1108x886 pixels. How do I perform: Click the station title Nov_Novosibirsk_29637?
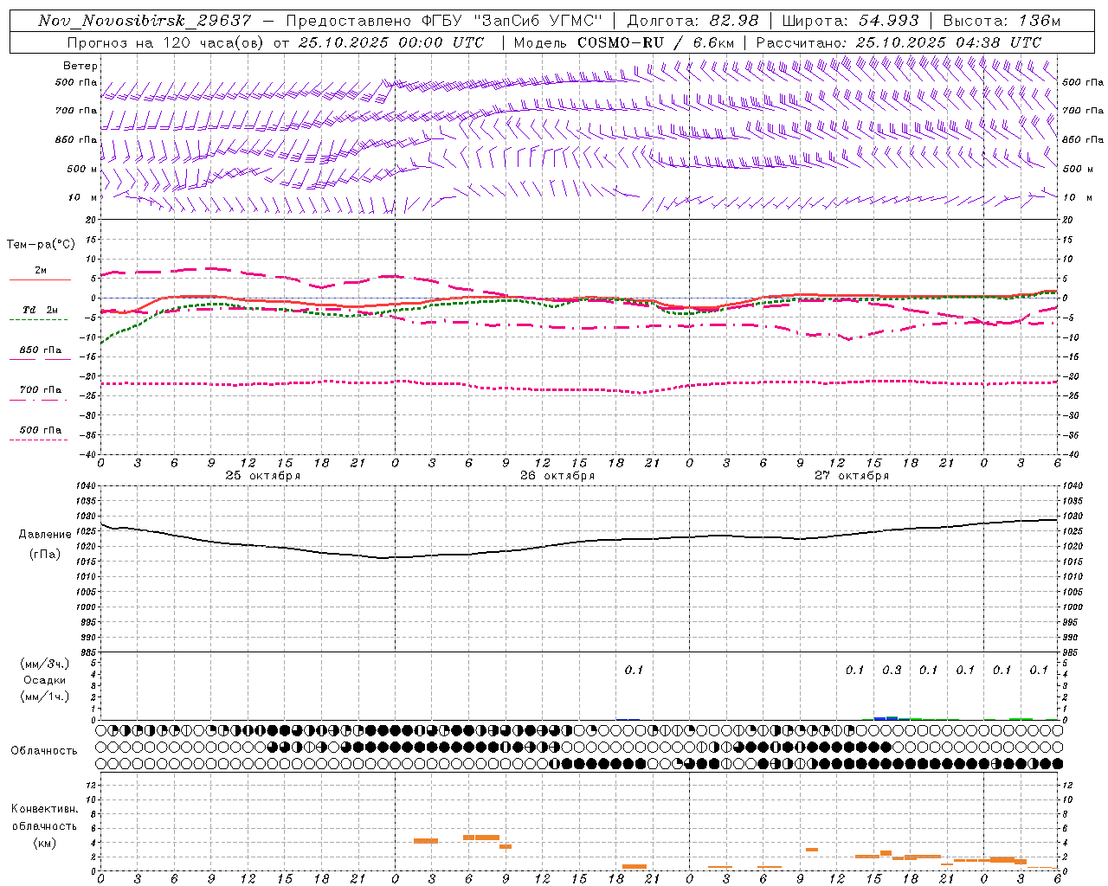[145, 21]
